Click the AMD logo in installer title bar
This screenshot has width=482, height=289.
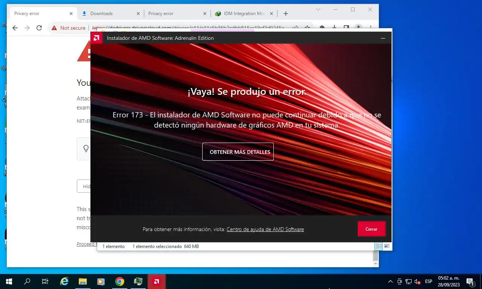pyautogui.click(x=97, y=38)
